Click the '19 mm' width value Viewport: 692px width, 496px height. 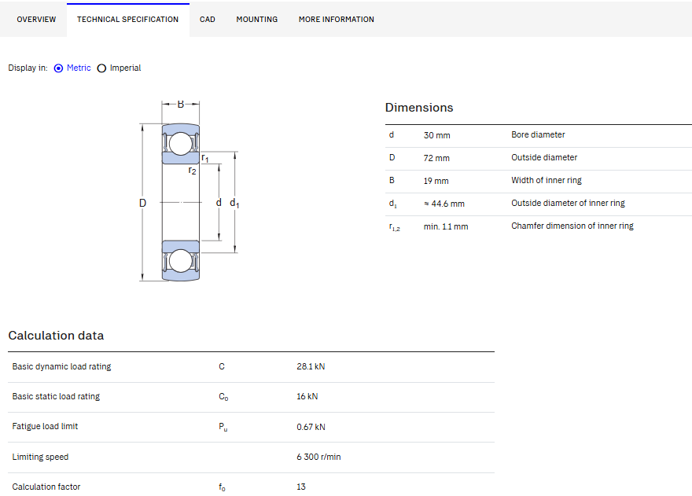436,181
